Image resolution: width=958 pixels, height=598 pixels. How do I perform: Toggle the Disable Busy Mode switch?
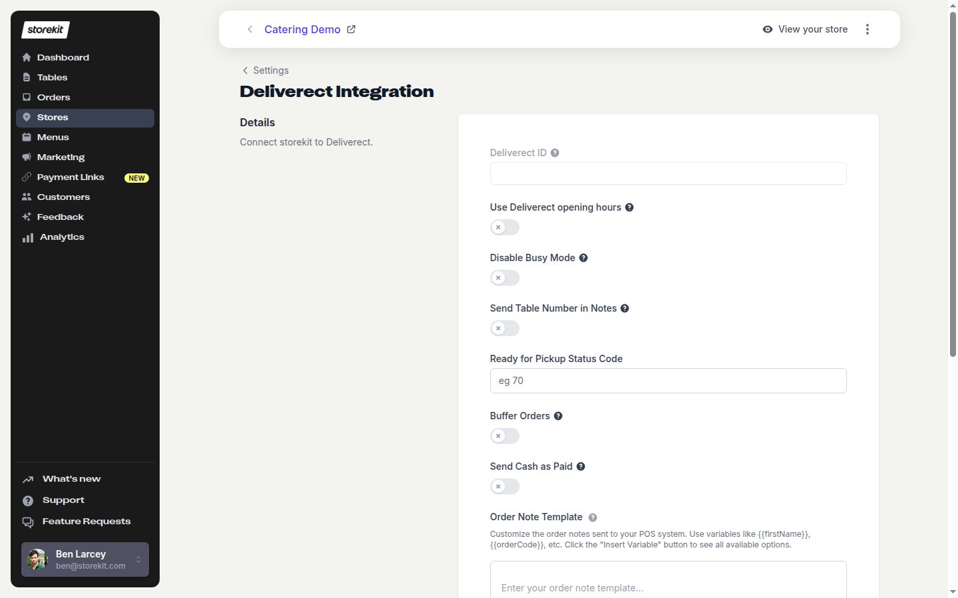tap(505, 278)
